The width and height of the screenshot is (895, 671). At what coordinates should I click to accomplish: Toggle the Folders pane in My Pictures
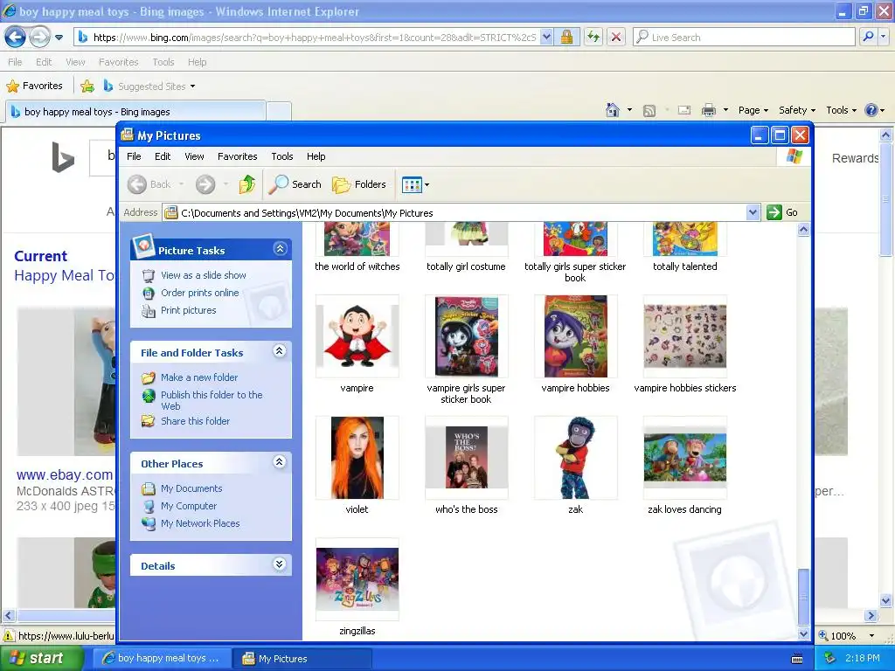point(359,184)
